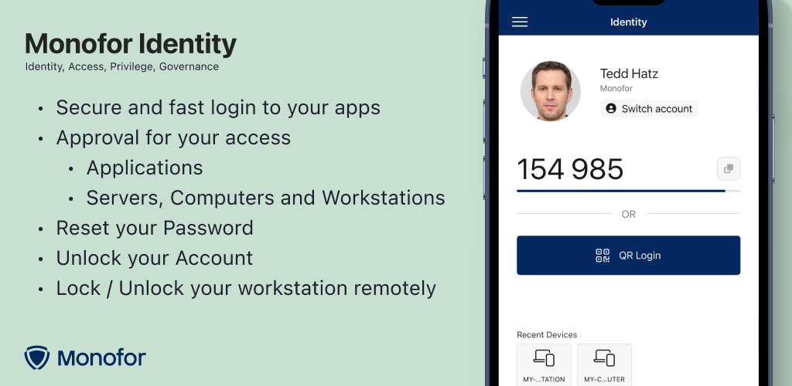Click the OR divider text
This screenshot has width=792, height=386.
coord(628,214)
